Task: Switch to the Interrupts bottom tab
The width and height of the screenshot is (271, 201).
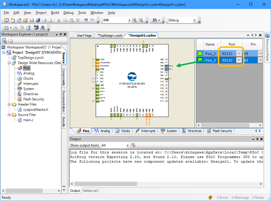Action: (x=146, y=131)
